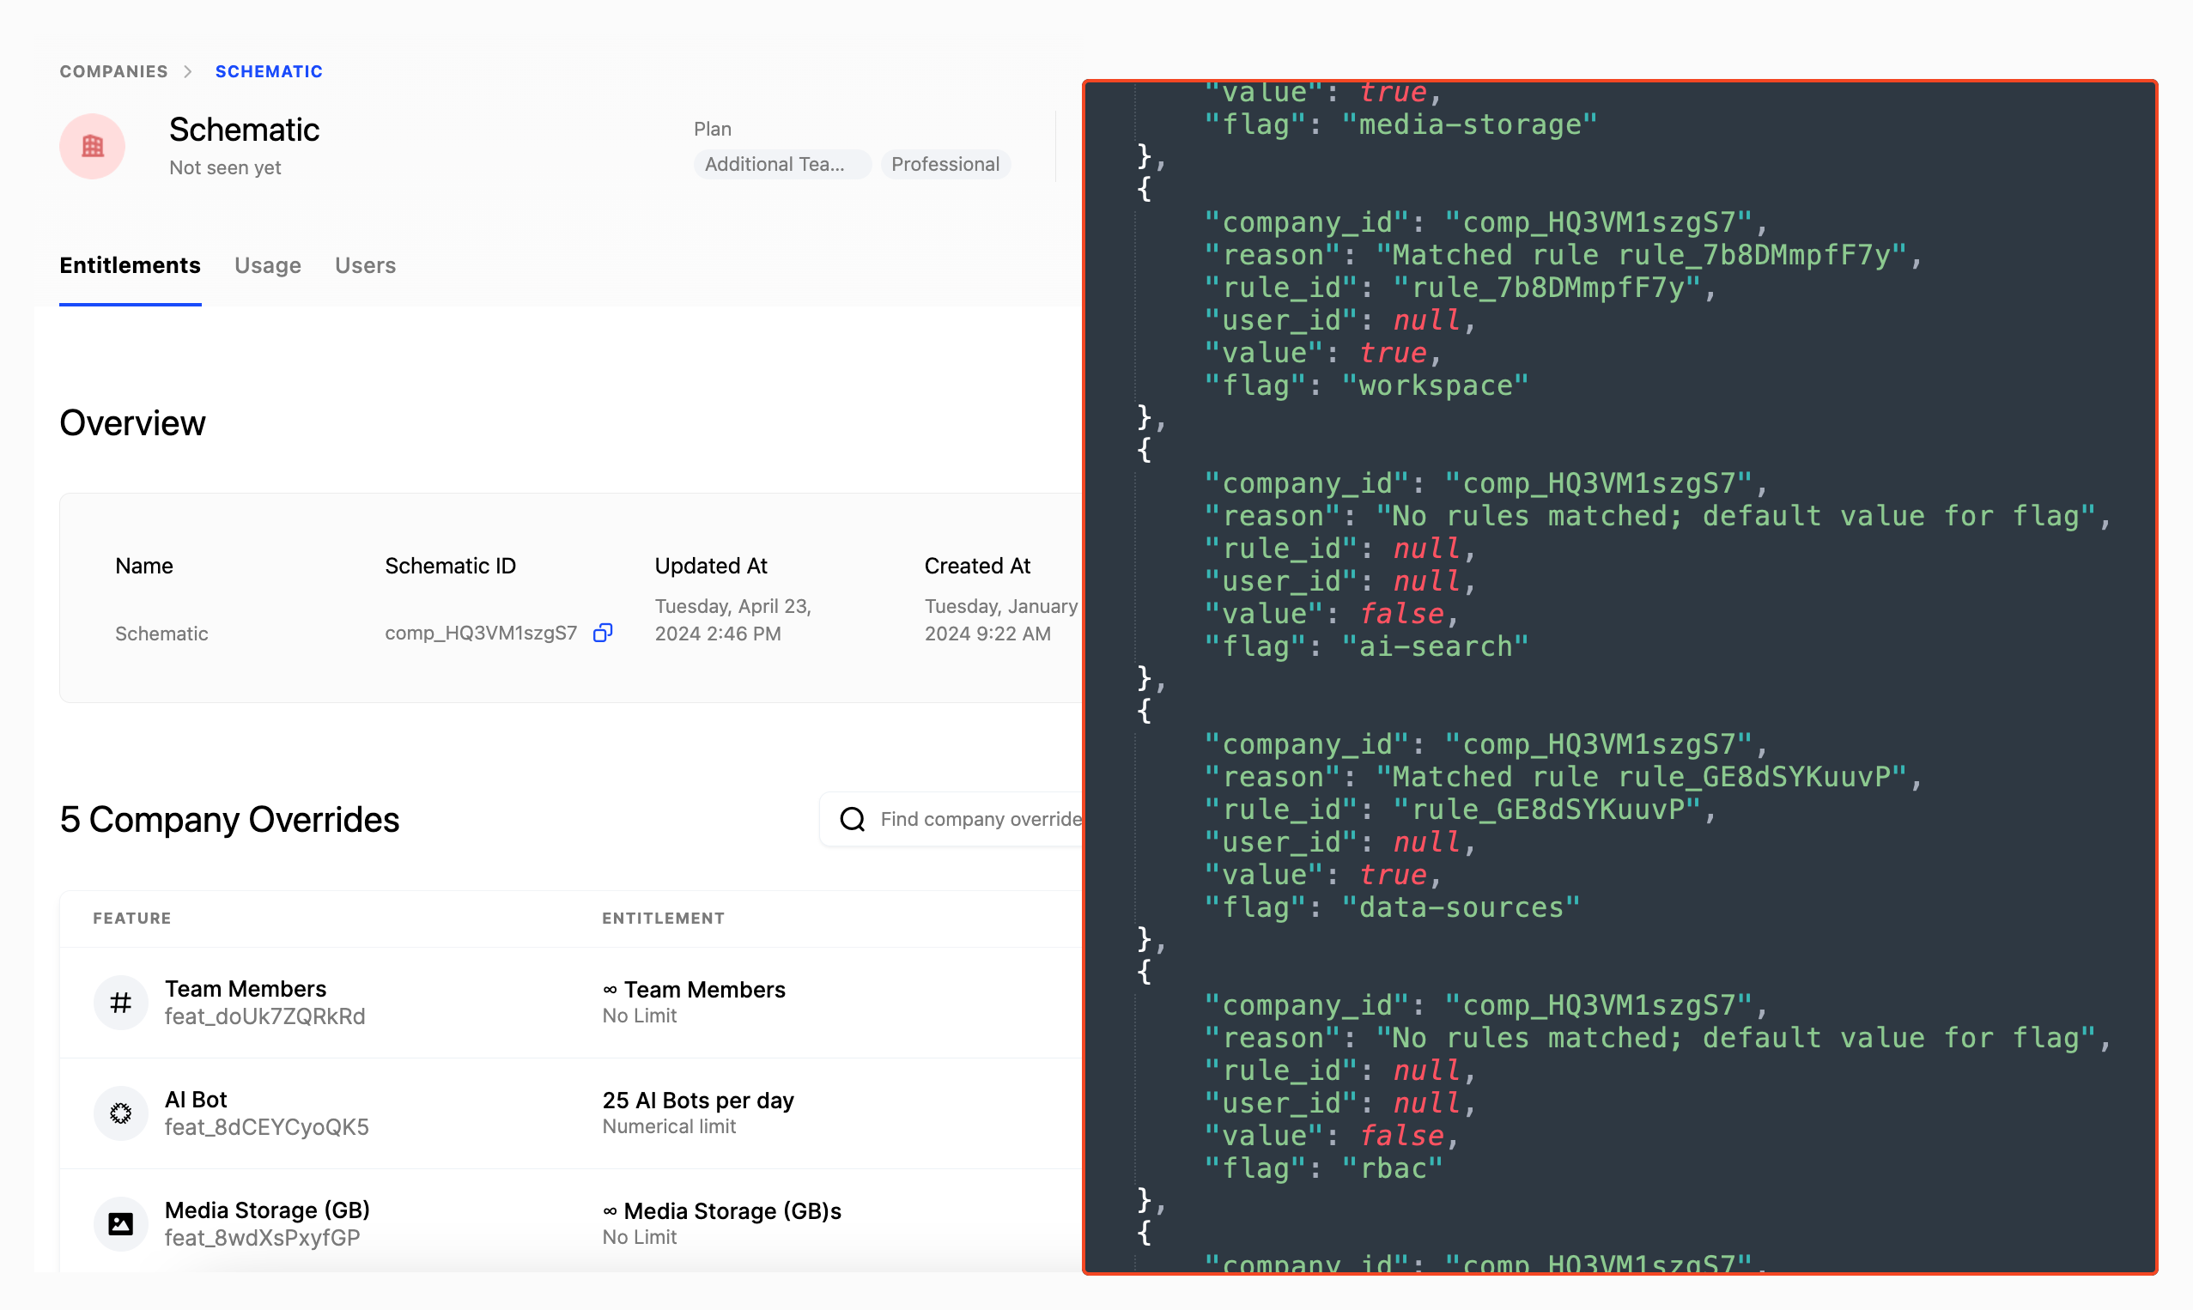Go back to Companies breadcrumb
This screenshot has width=2193, height=1310.
click(113, 71)
